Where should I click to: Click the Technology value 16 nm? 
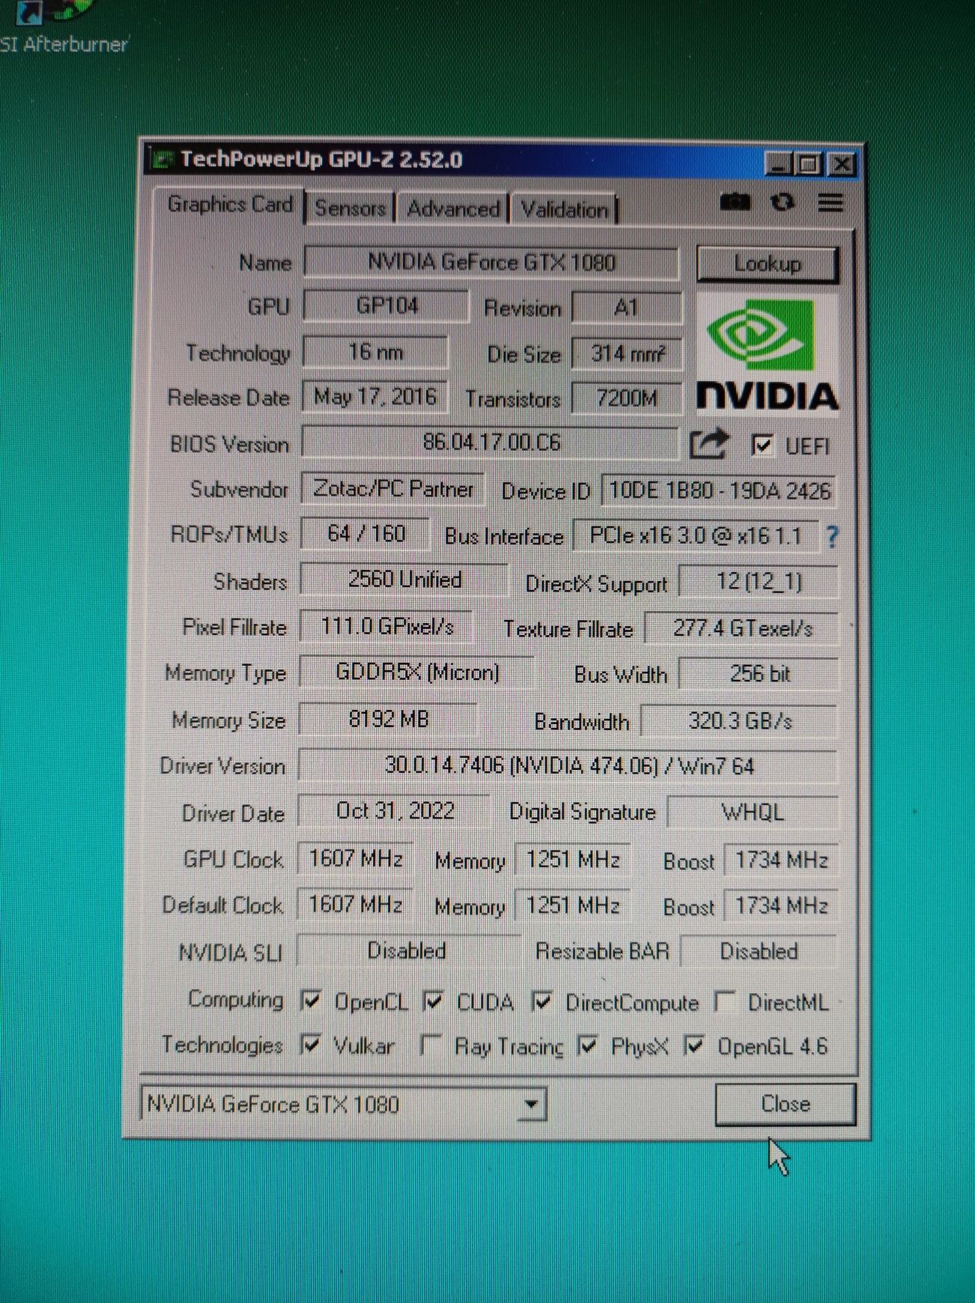tap(376, 352)
